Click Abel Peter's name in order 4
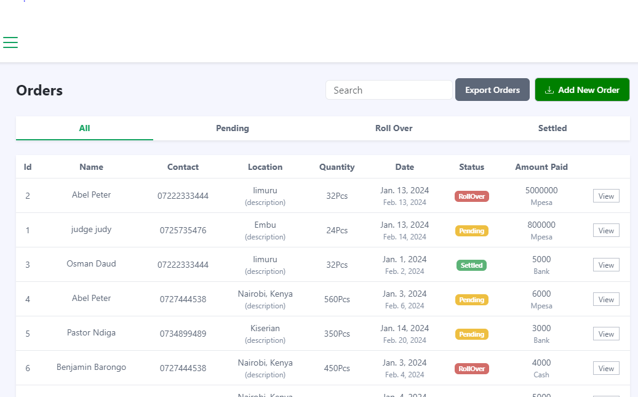This screenshot has height=397, width=638. [91, 298]
